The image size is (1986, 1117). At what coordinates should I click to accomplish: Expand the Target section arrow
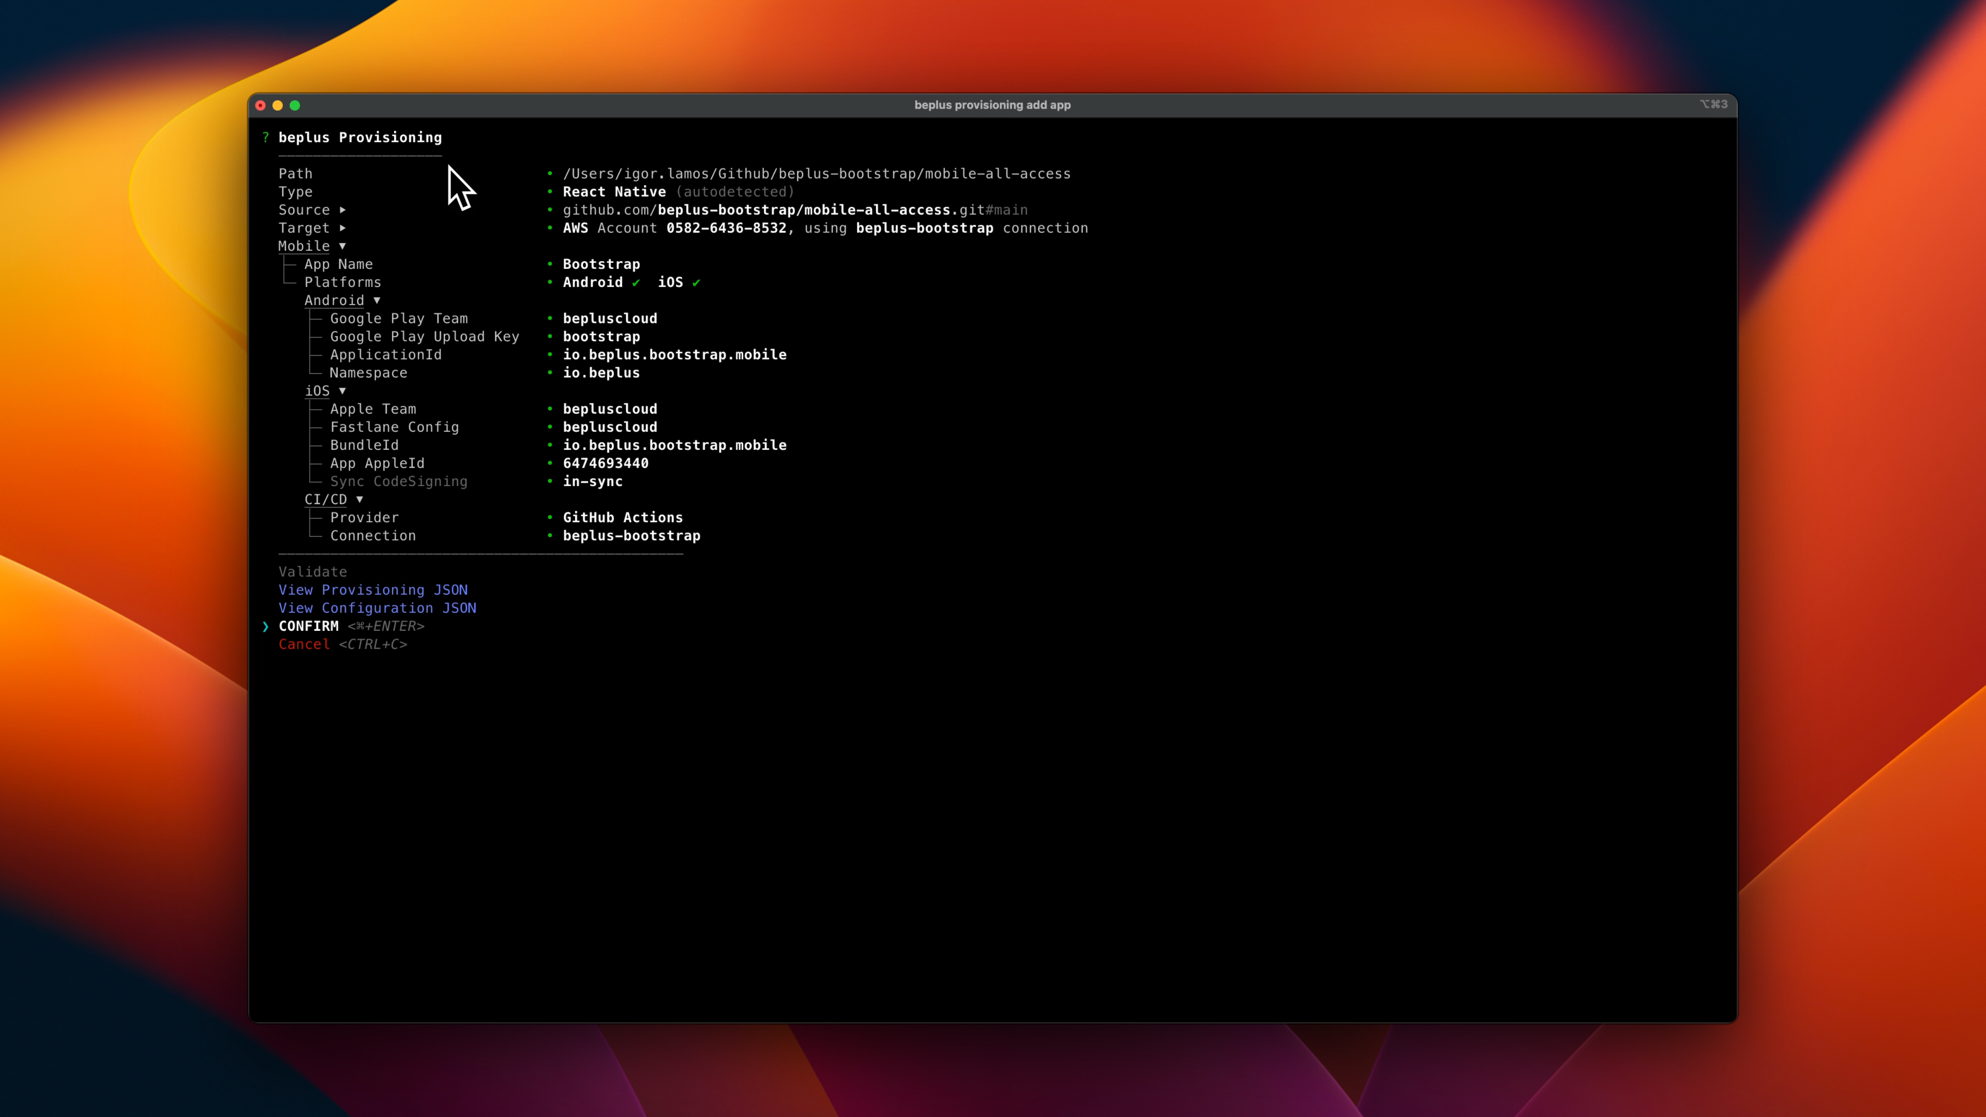pos(342,228)
